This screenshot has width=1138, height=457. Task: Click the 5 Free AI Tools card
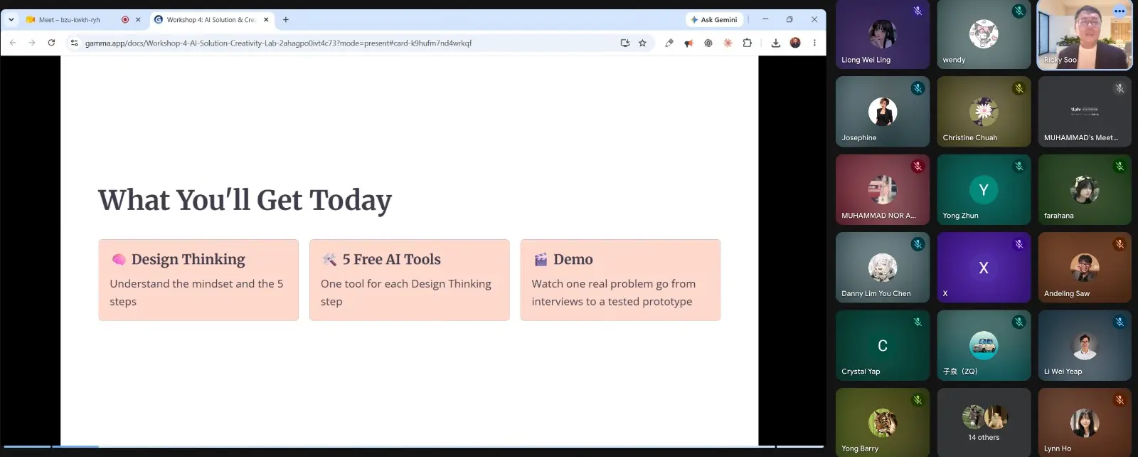tap(410, 280)
